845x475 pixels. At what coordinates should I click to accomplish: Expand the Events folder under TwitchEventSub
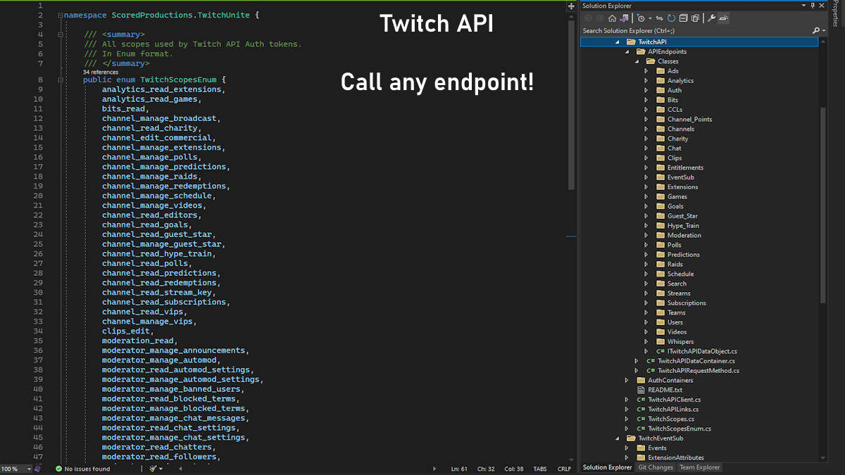coord(627,448)
